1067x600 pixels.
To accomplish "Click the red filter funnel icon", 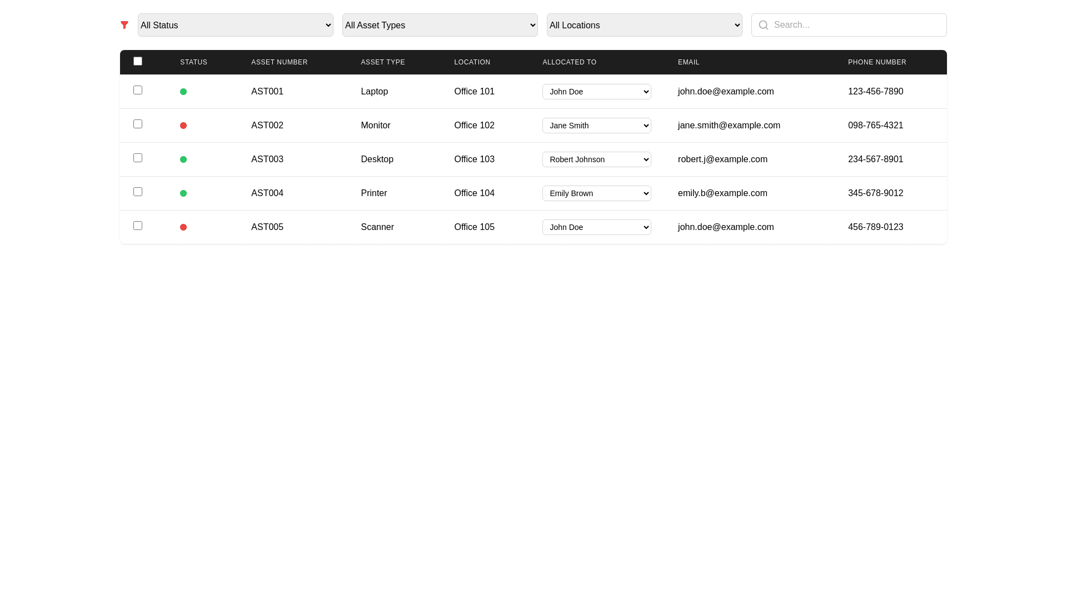I will (124, 25).
